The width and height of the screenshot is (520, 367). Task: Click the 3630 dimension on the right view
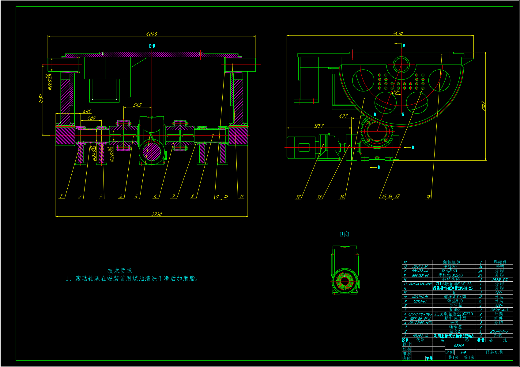tap(398, 33)
